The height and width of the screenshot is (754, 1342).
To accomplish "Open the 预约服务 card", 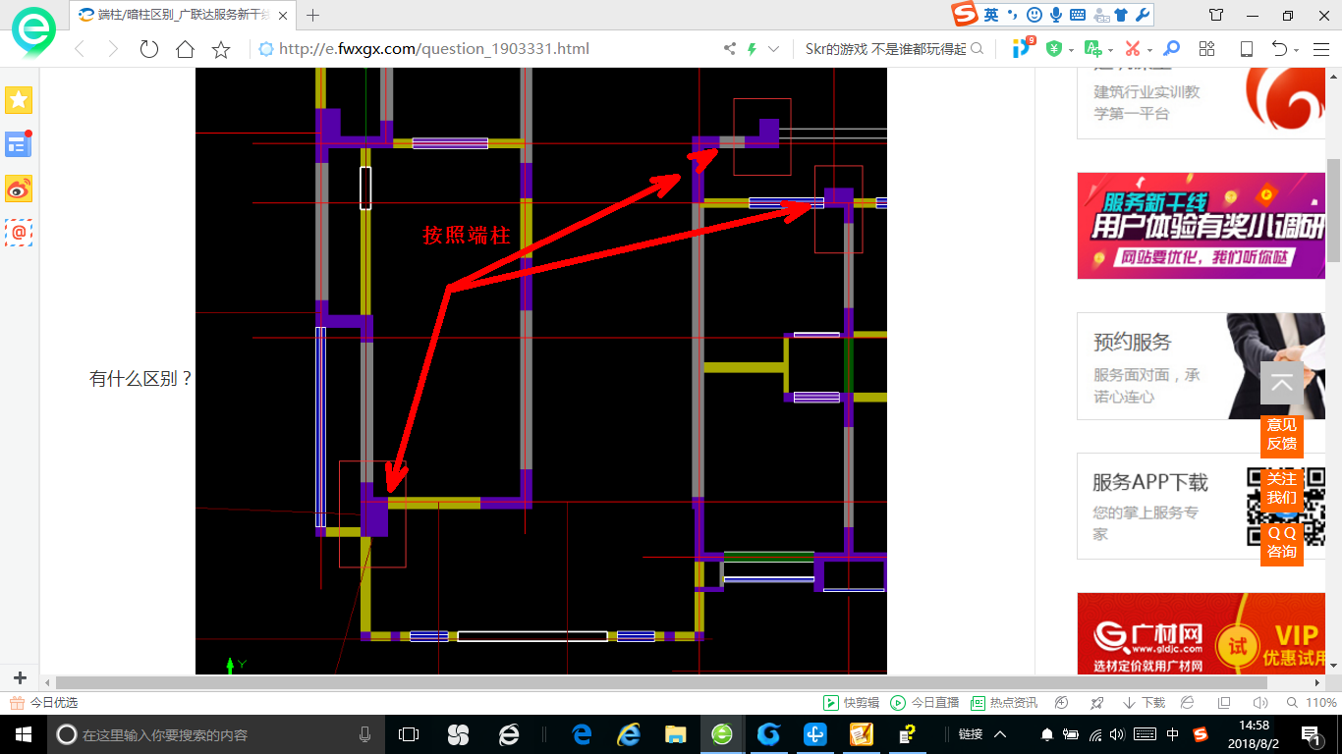I will coord(1201,366).
